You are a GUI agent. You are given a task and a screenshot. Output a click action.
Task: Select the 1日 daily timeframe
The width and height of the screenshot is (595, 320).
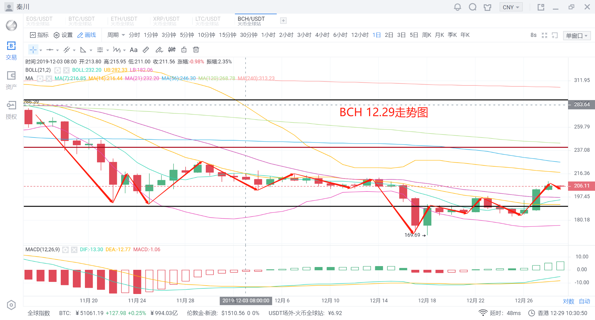377,35
